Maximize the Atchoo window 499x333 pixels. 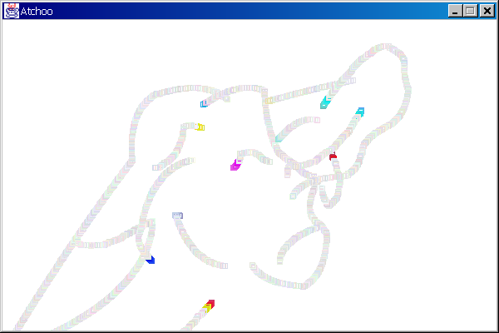click(x=470, y=11)
